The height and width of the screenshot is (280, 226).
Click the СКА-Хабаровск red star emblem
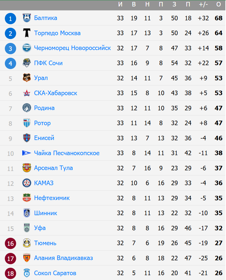tap(27, 93)
